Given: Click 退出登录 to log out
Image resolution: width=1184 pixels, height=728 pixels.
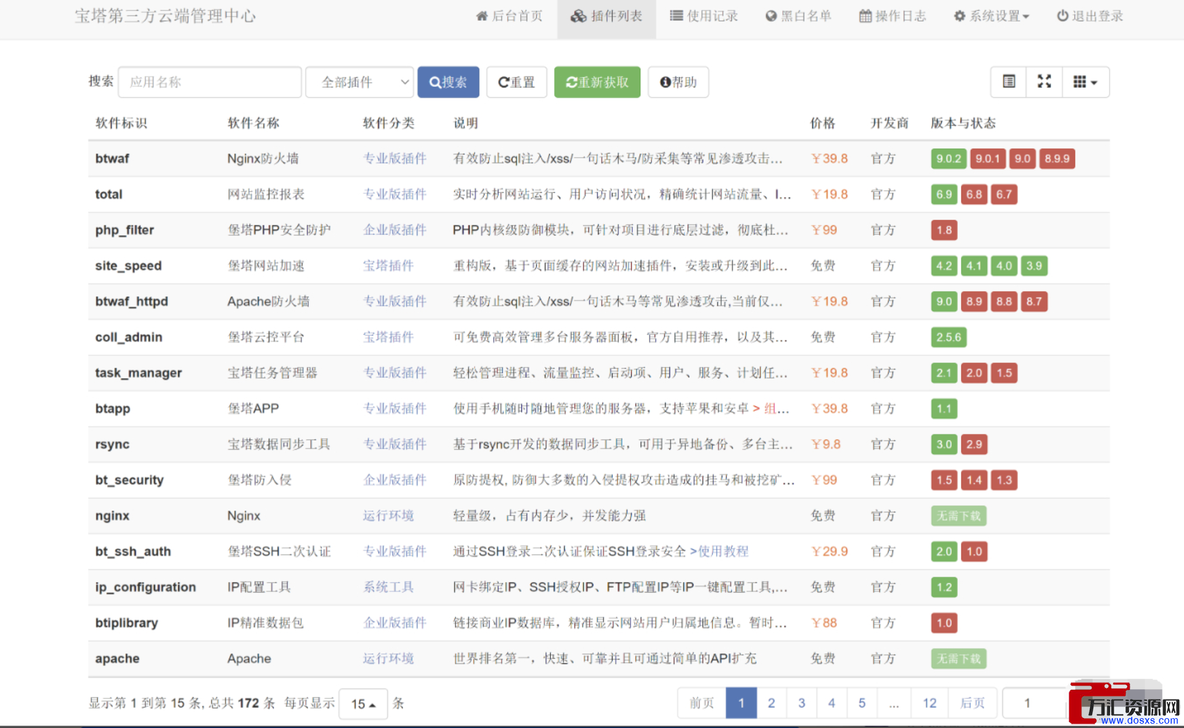Looking at the screenshot, I should pos(1090,17).
